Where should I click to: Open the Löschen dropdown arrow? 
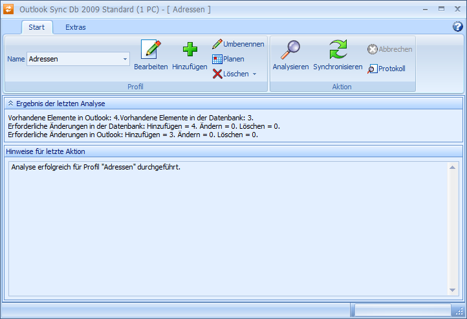point(254,74)
